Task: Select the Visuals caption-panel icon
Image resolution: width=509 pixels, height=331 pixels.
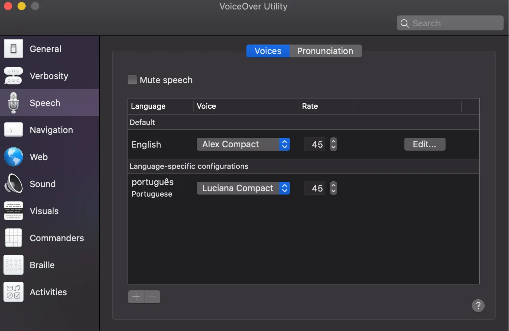Action: [x=14, y=211]
